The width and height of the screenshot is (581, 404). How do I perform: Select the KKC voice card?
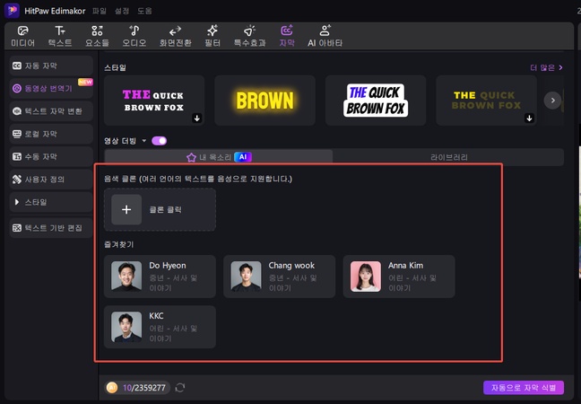160,327
